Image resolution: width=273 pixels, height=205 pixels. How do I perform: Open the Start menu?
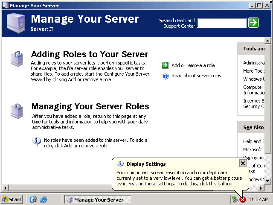click(12, 199)
